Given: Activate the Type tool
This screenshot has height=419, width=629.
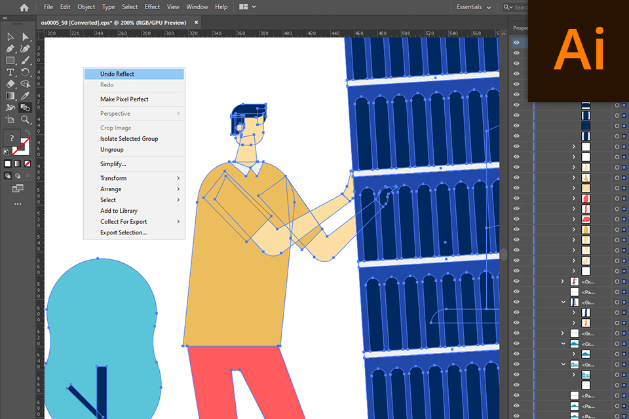Looking at the screenshot, I should 10,72.
